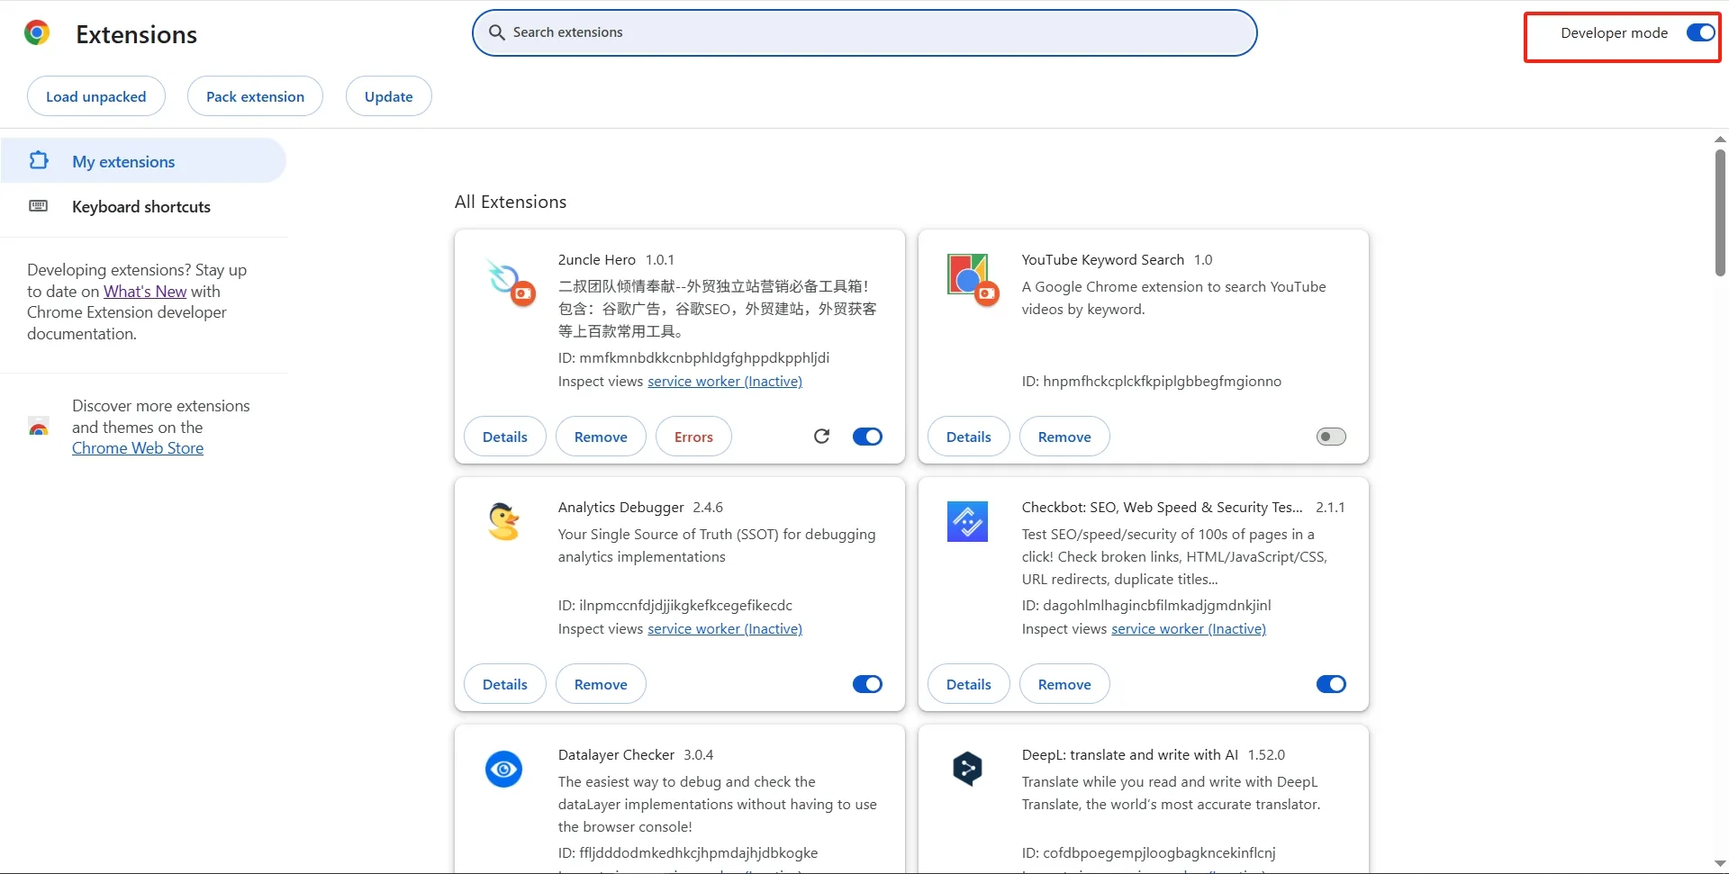Viewport: 1729px width, 874px height.
Task: Remove the 2uncle Hero extension
Action: (601, 437)
